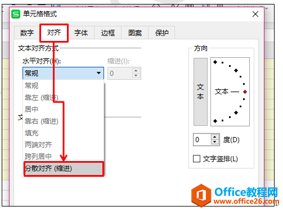The width and height of the screenshot is (283, 211).
Task: Choose 常规 in the alignment list
Action: pos(64,86)
